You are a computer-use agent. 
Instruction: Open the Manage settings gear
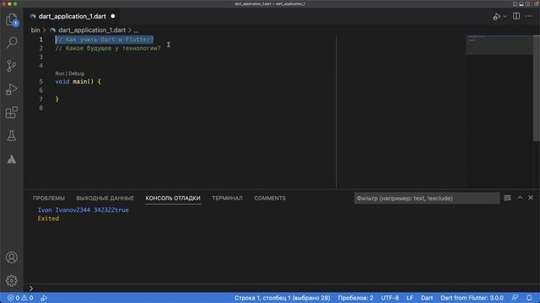(x=12, y=280)
